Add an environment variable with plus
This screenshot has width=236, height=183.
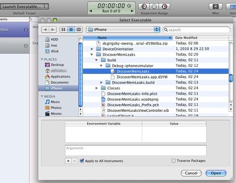click(68, 161)
